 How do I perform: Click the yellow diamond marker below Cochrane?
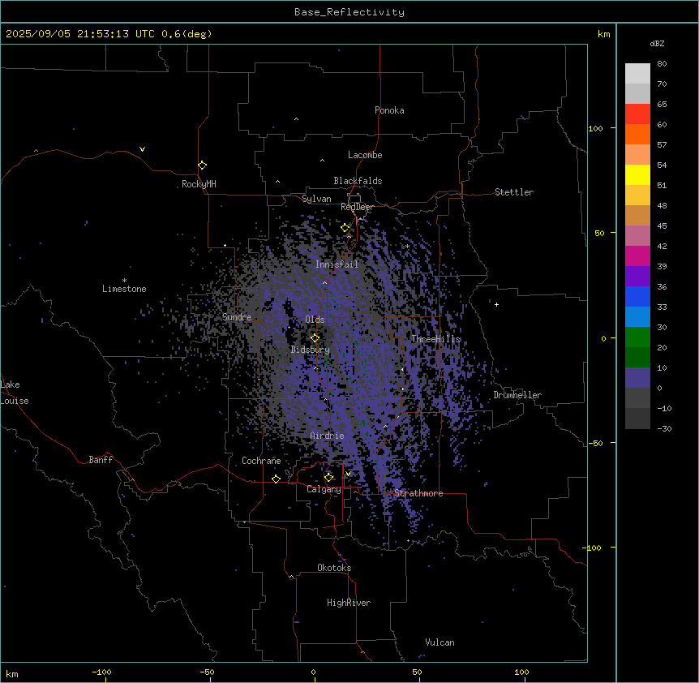276,479
